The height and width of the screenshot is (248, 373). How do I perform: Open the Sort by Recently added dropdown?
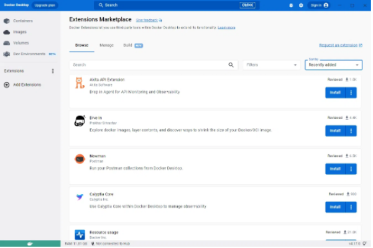tap(333, 64)
